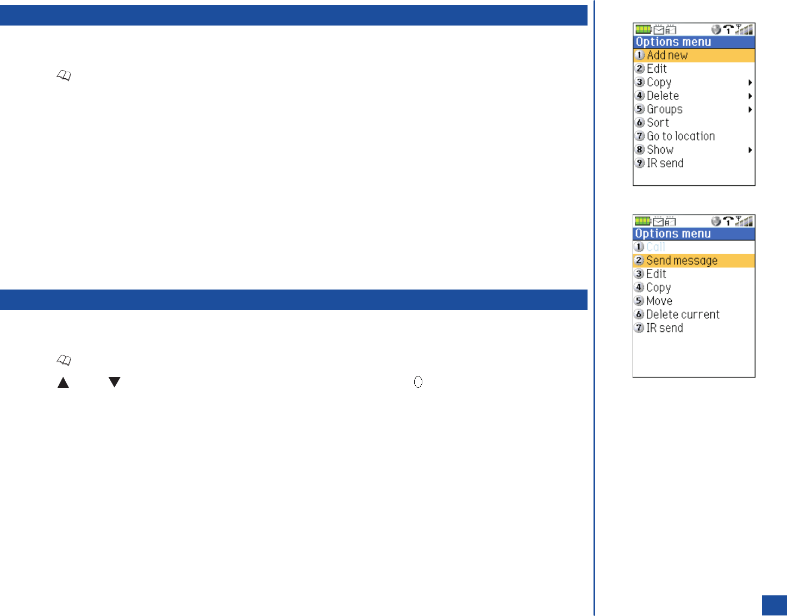Screen dimensions: 787x616
Task: Select the greyed-out Call option
Action: pos(694,247)
